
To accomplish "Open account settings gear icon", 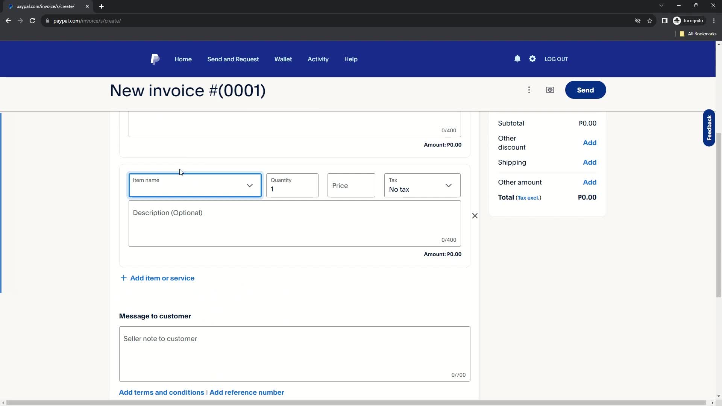I will [532, 59].
